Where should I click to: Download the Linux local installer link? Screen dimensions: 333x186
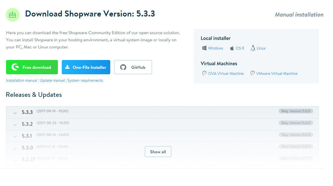pos(261,48)
